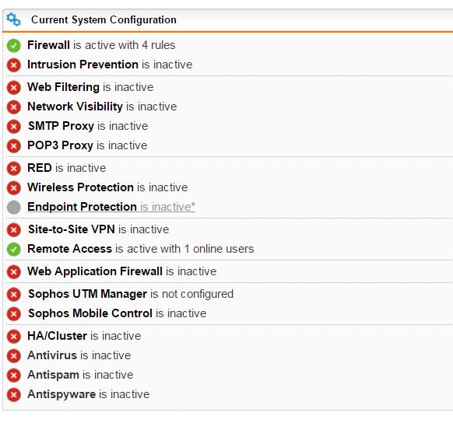Click the red status icon for HA/Cluster
The height and width of the screenshot is (423, 453).
click(13, 337)
